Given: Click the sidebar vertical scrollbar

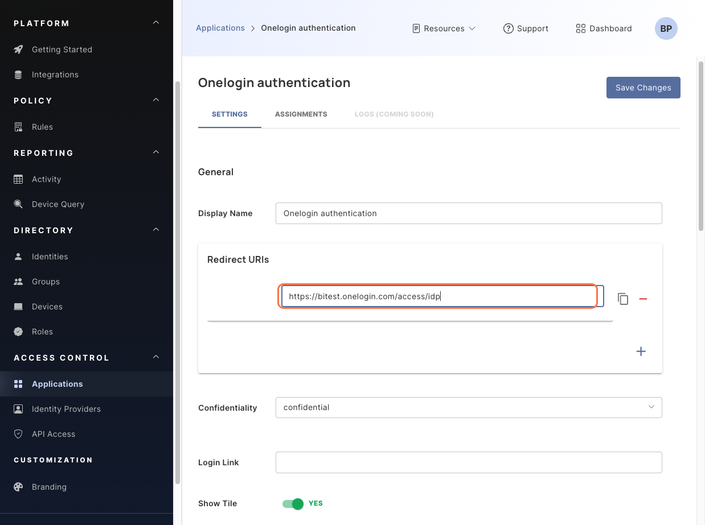Looking at the screenshot, I should tap(177, 282).
